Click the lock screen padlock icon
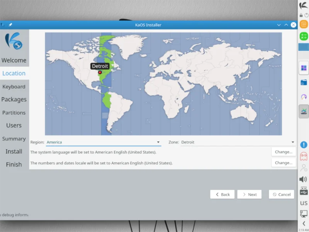 tap(301, 15)
